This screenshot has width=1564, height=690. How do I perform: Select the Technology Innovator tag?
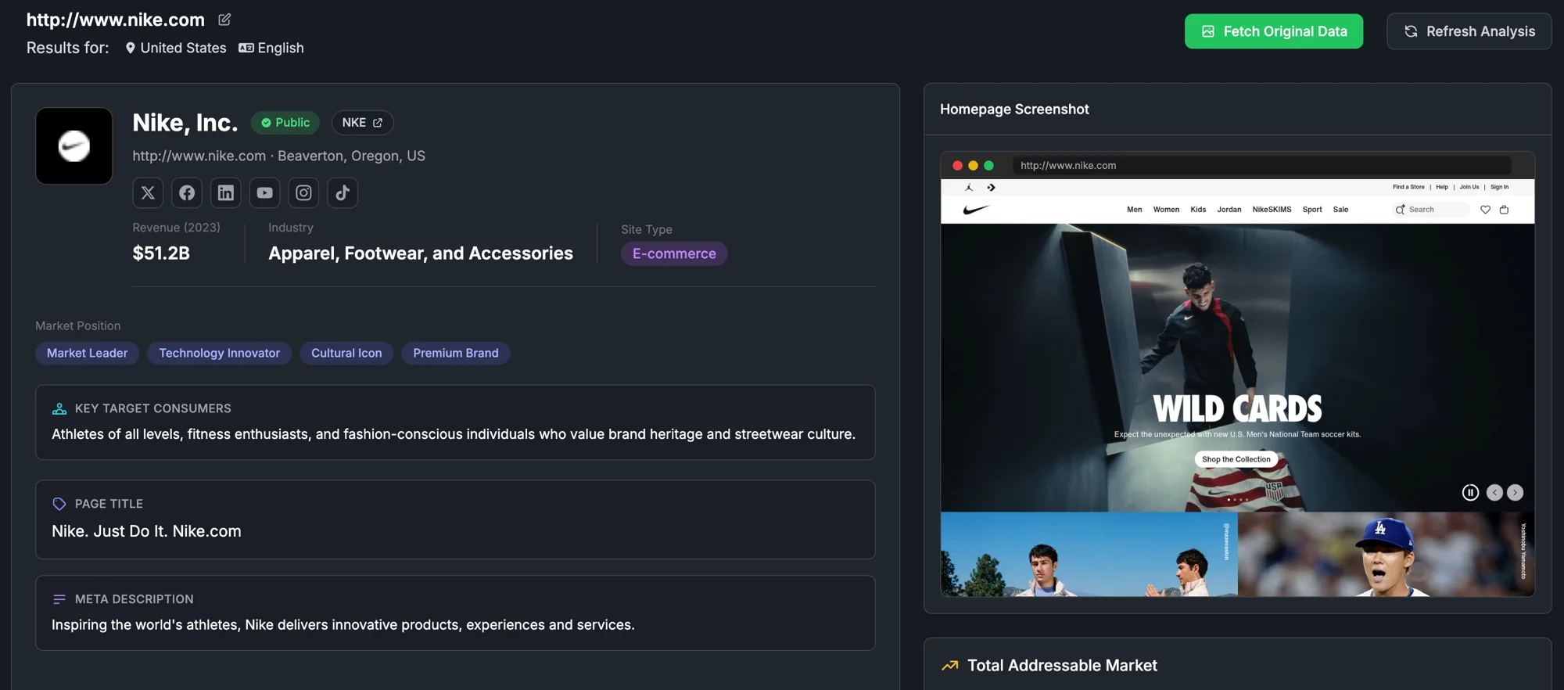(x=220, y=353)
